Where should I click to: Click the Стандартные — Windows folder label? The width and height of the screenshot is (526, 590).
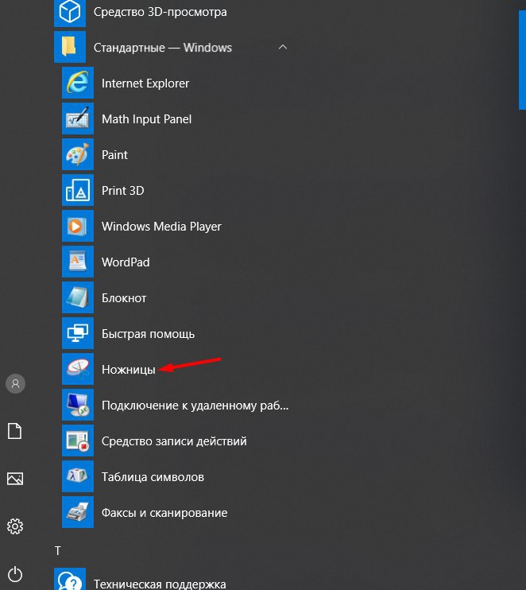pos(163,48)
